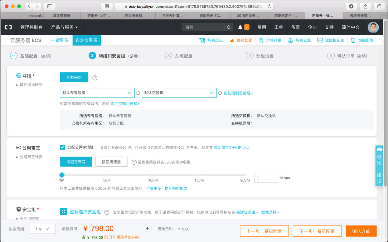The image size is (388, 242).
Task: Click 提升防护能力 link
Action: [176, 188]
